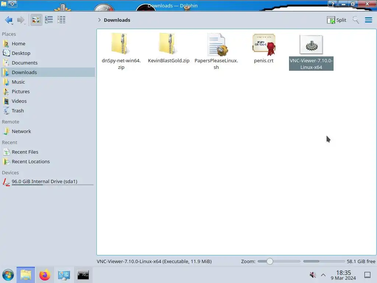Launch Firefox from the taskbar

[x=45, y=275]
